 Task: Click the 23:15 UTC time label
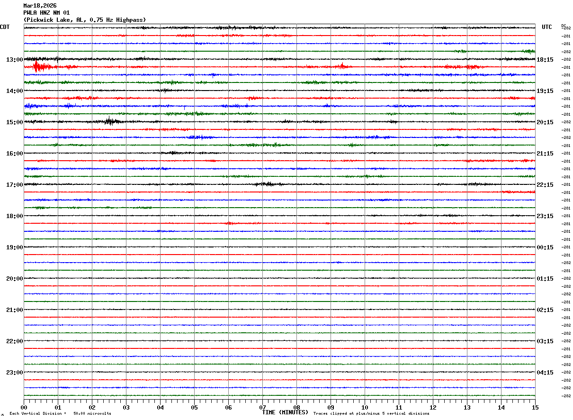pos(545,216)
